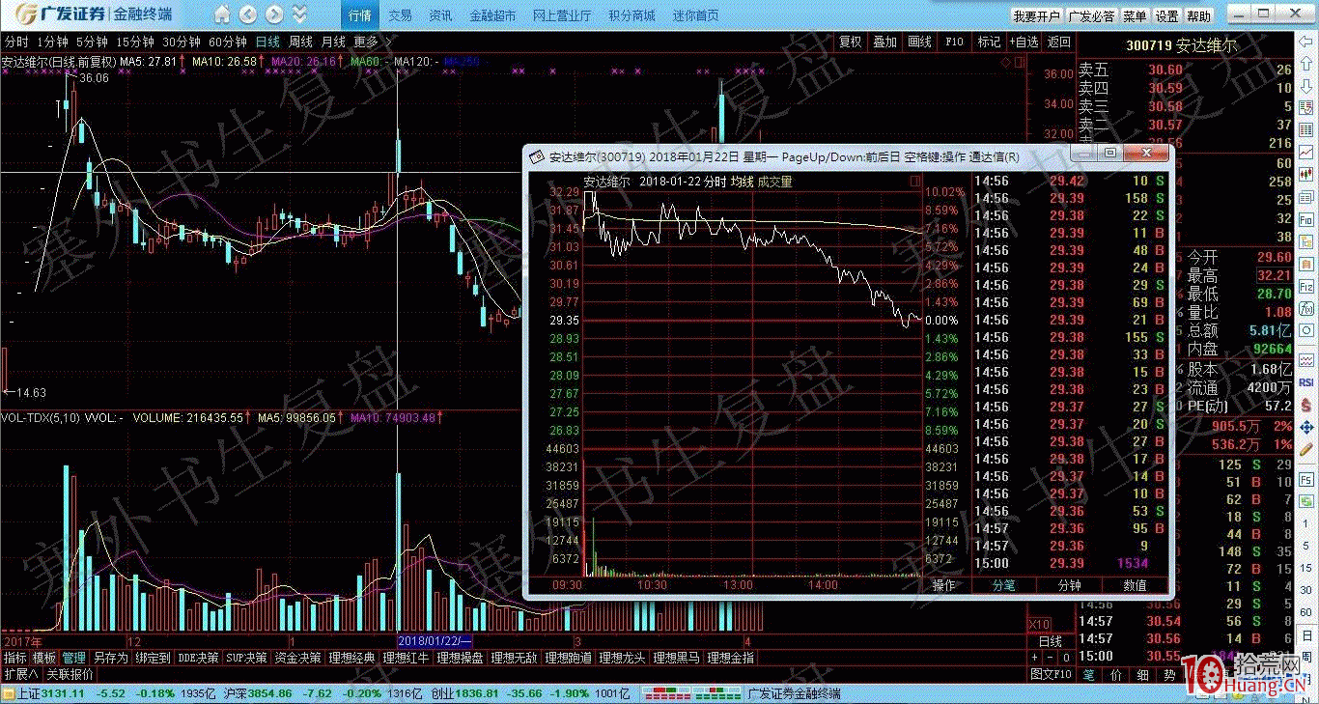The height and width of the screenshot is (704, 1319).
Task: Select the 30分钟 period
Action: [182, 42]
